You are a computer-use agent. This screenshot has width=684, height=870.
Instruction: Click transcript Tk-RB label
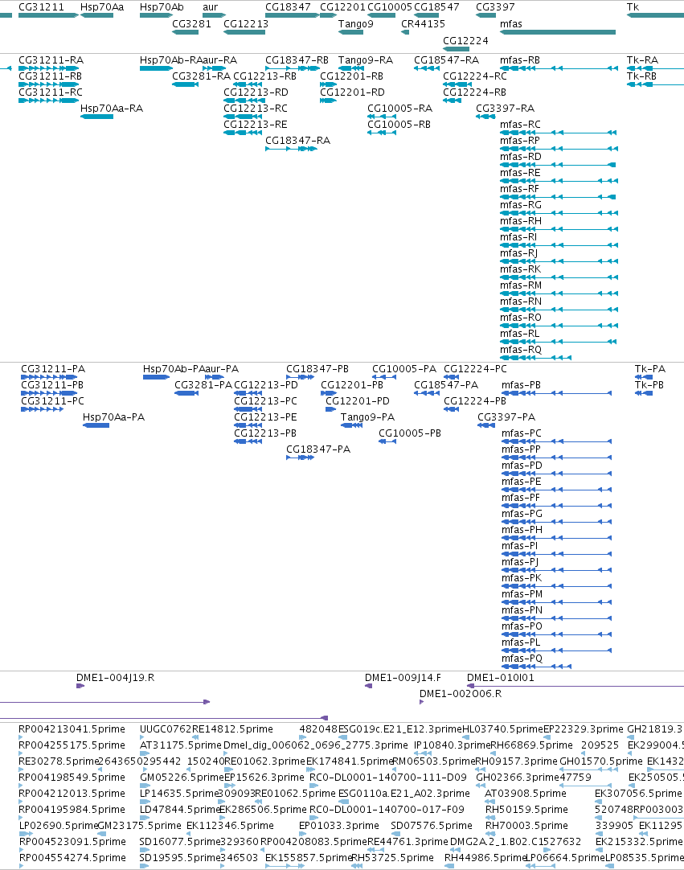coord(642,76)
